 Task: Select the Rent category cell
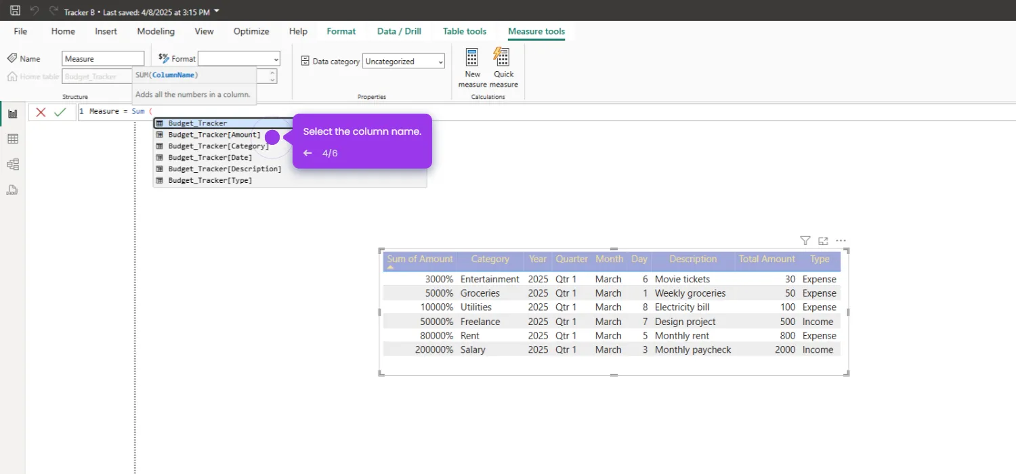click(x=469, y=336)
